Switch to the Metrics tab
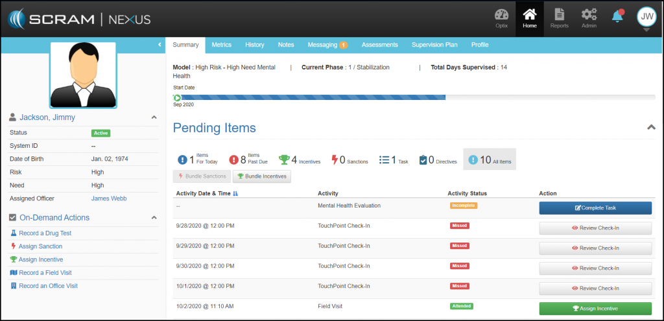Viewport: 664px width, 321px height. coord(221,45)
